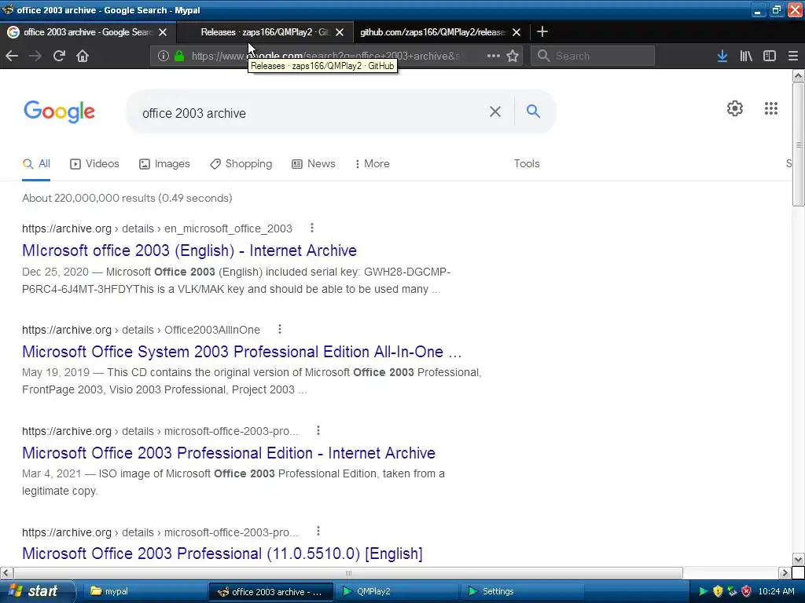Switch to News results
This screenshot has height=603, width=805.
point(313,163)
